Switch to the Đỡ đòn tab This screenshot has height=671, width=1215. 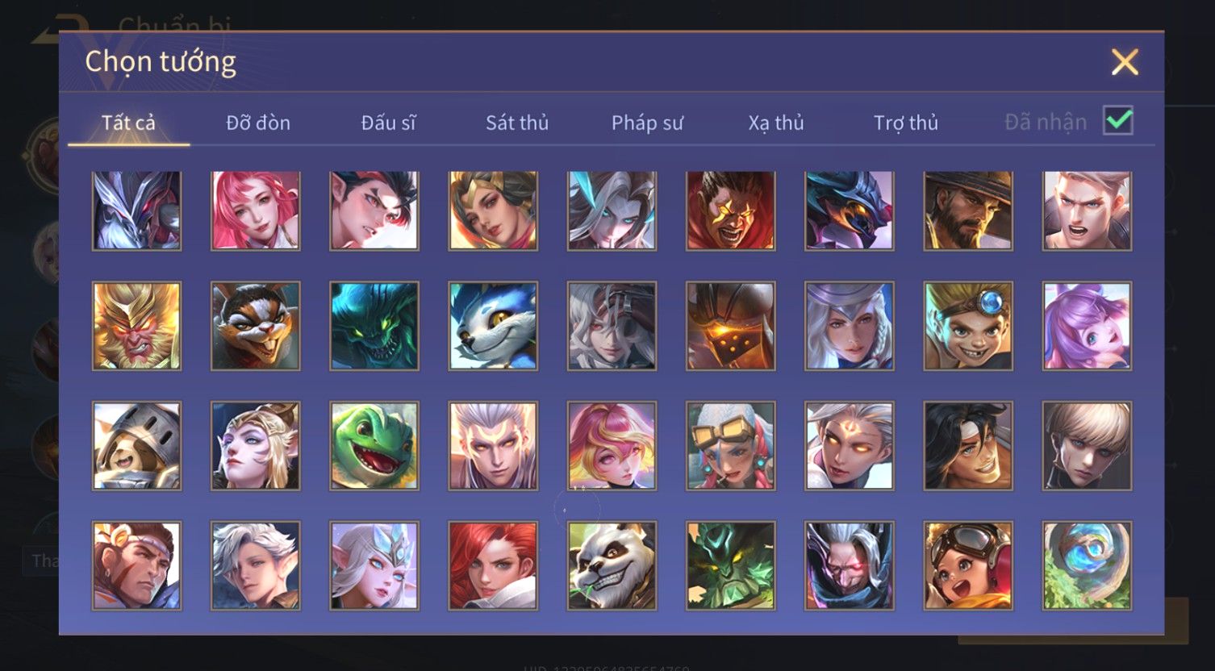tap(258, 123)
